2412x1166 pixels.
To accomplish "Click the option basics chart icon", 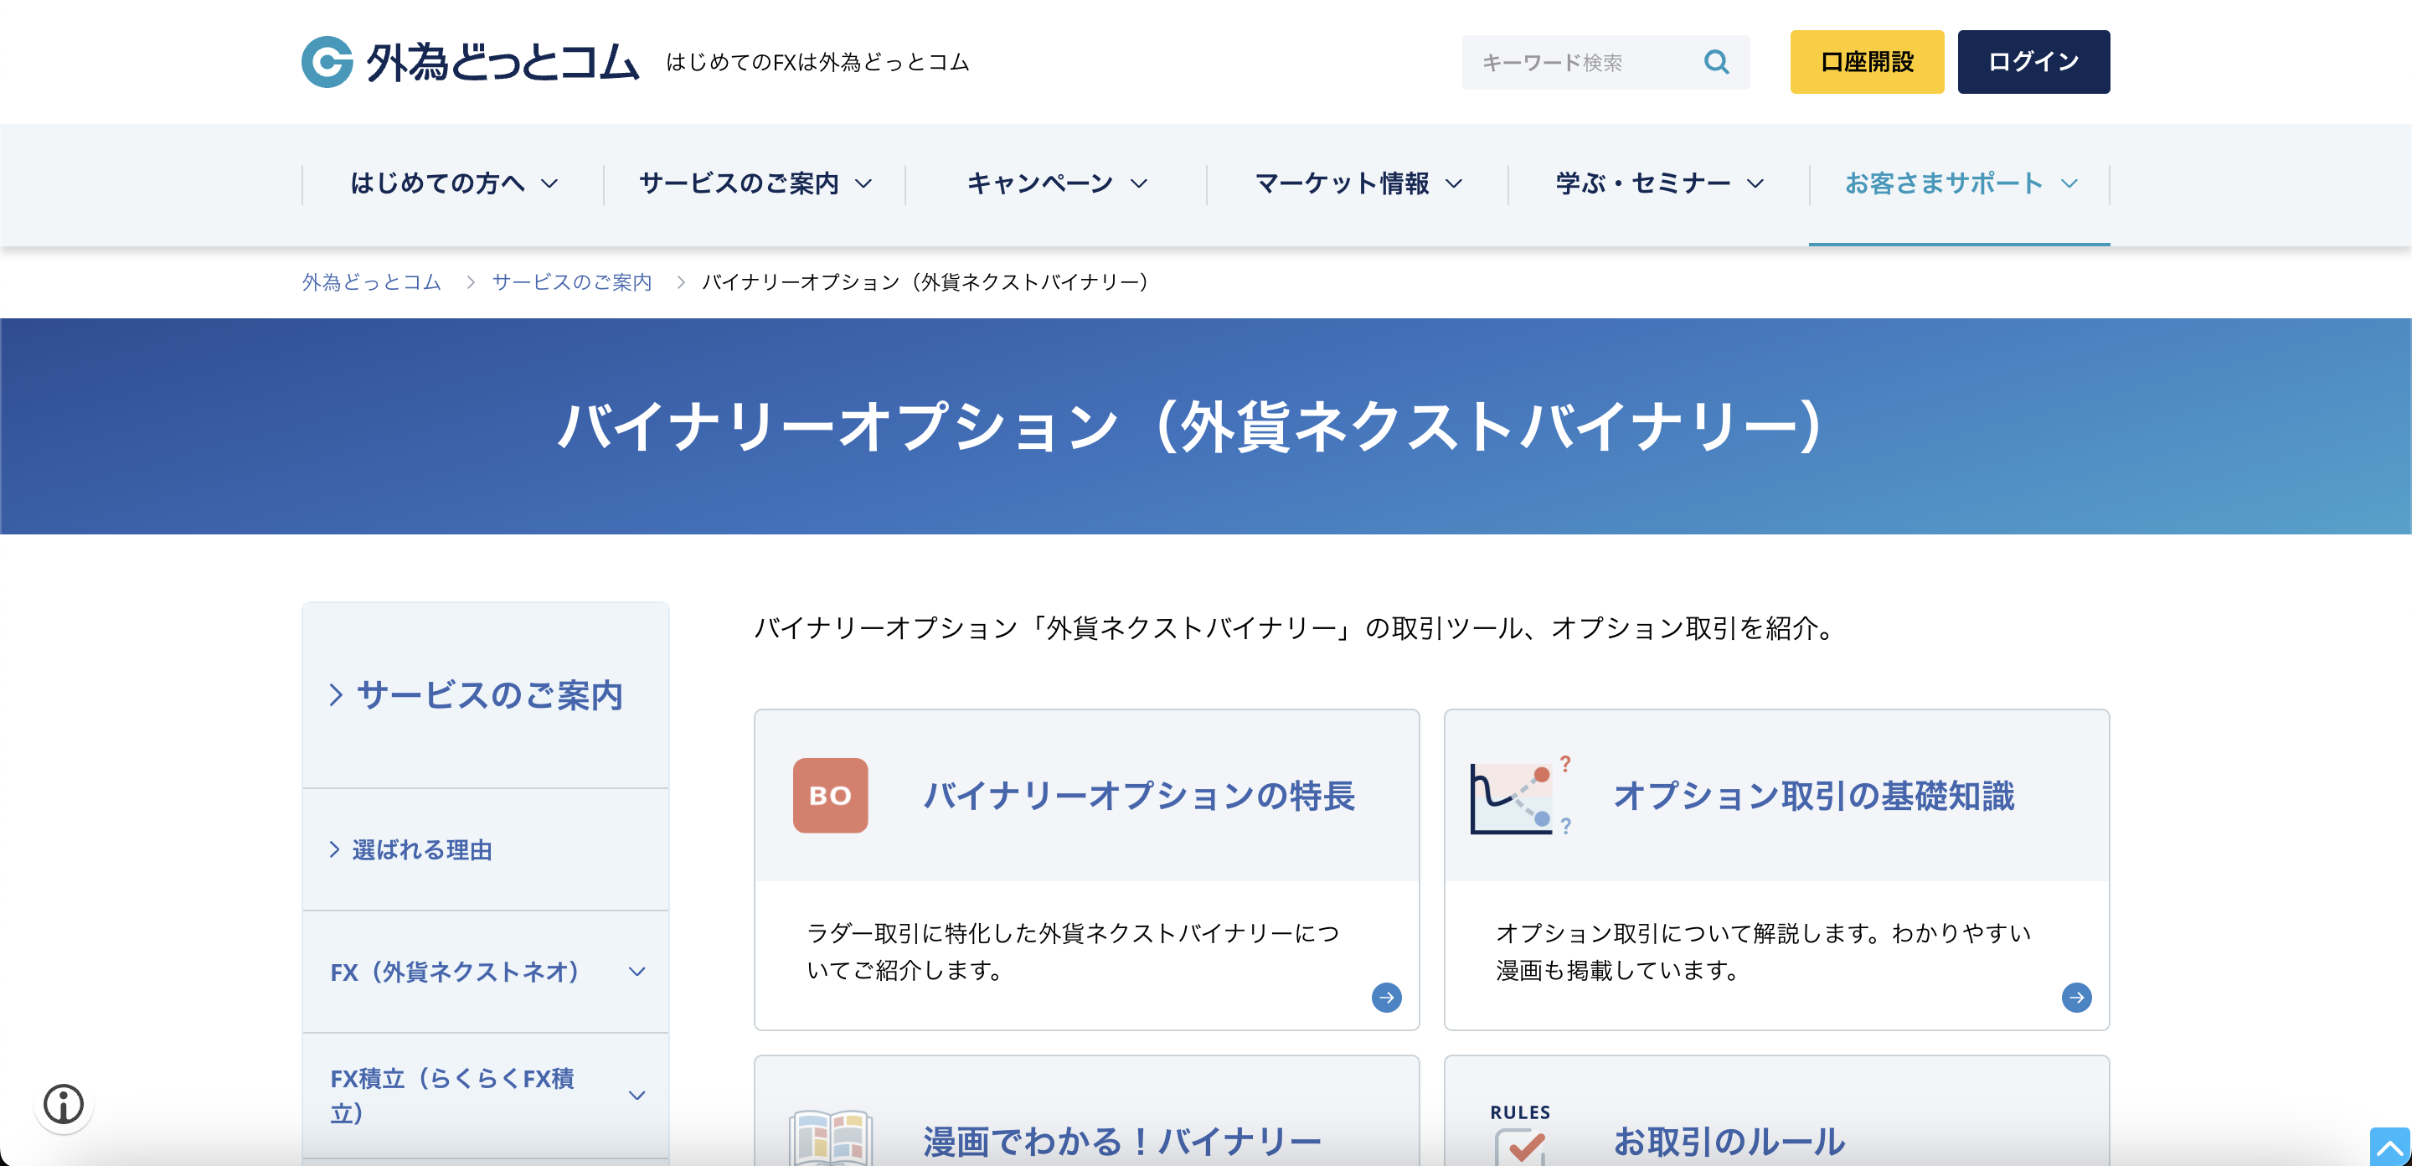I will tap(1520, 795).
